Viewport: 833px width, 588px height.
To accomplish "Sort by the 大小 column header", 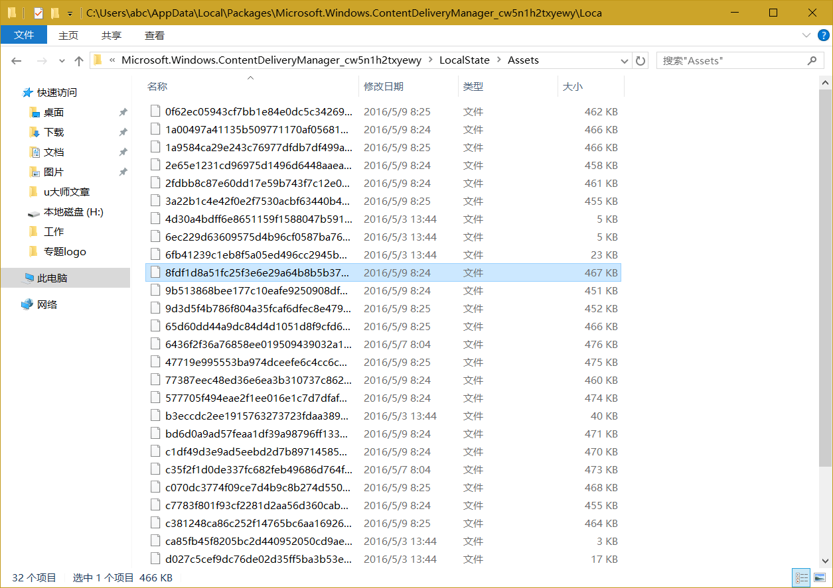I will click(x=573, y=86).
